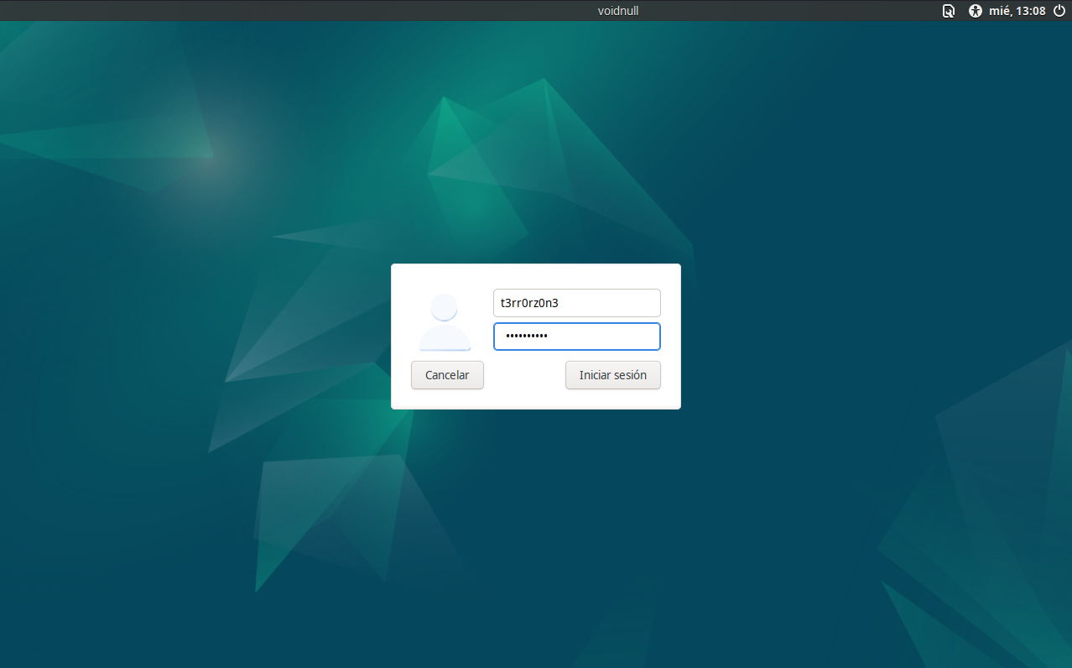Focus the username field containing t3rr0rz0n3
Viewport: 1072px width, 668px height.
tap(576, 303)
